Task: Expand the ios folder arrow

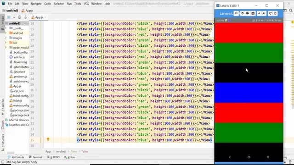Action: coord(6,43)
